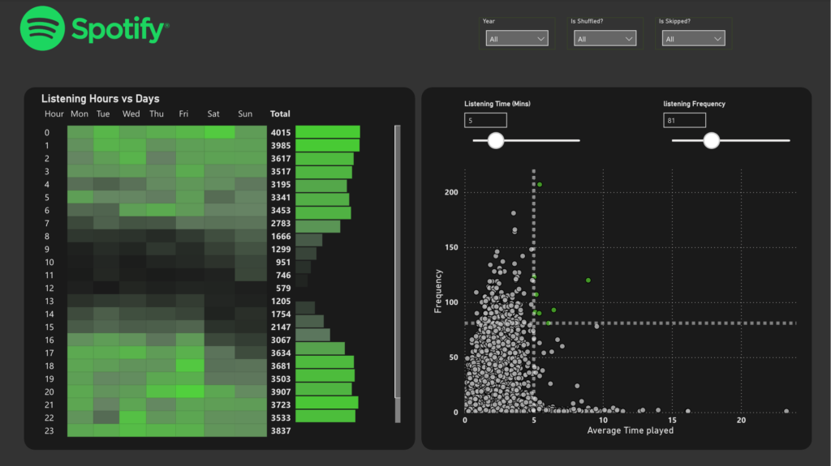Select the Listening Time (Mins) input box
The height and width of the screenshot is (466, 831).
[x=485, y=121]
